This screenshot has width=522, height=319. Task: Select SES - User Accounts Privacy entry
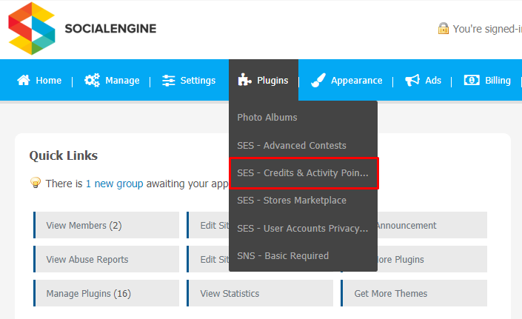pos(303,228)
